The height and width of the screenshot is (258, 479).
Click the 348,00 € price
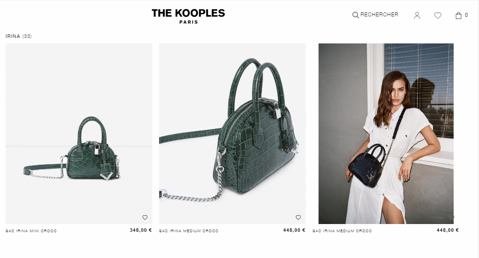(141, 230)
